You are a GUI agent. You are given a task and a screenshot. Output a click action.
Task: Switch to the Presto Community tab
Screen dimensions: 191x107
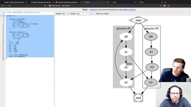click(x=14, y=2)
